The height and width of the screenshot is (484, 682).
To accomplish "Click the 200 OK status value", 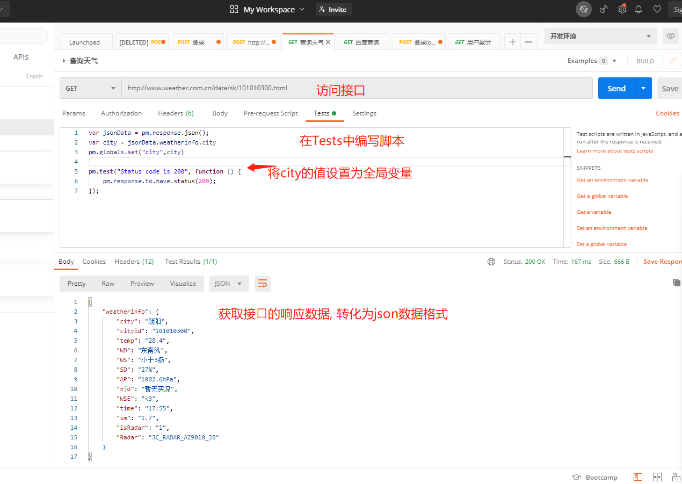I will click(x=535, y=262).
